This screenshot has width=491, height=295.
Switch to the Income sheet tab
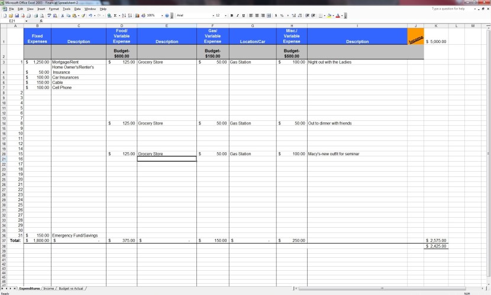pyautogui.click(x=49, y=289)
